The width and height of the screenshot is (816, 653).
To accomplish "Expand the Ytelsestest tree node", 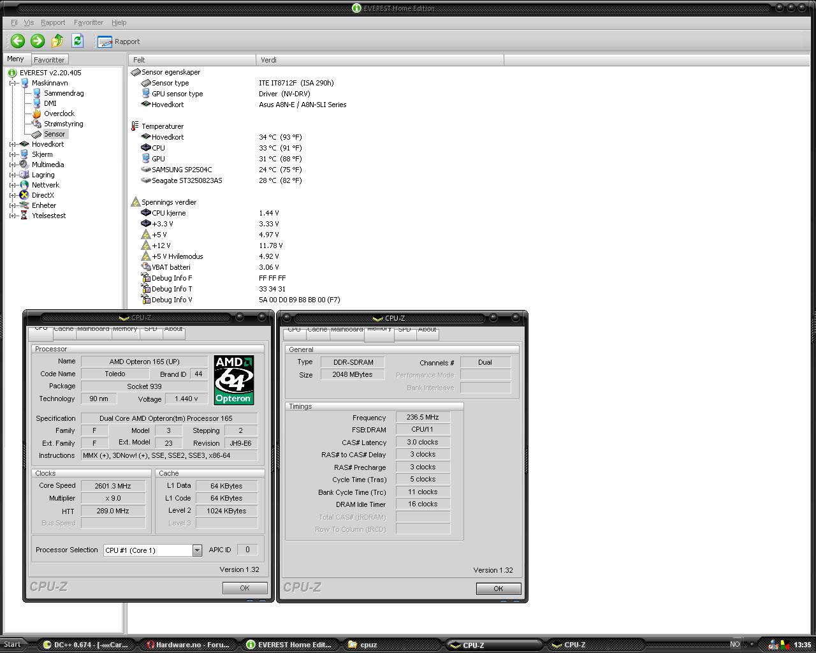I will click(12, 216).
